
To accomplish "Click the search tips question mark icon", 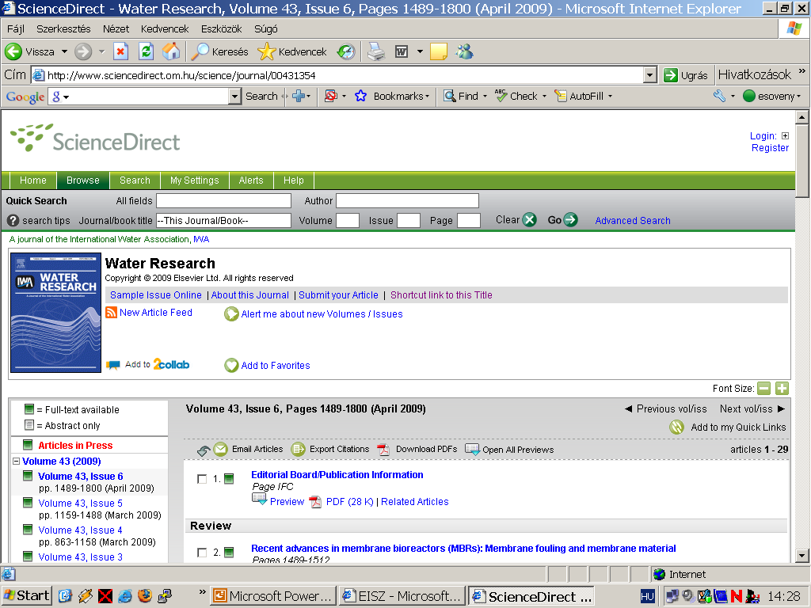I will [x=13, y=221].
